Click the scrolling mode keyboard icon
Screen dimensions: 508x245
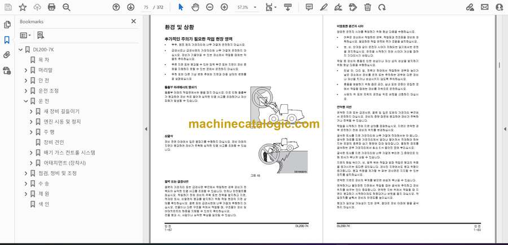[288, 7]
